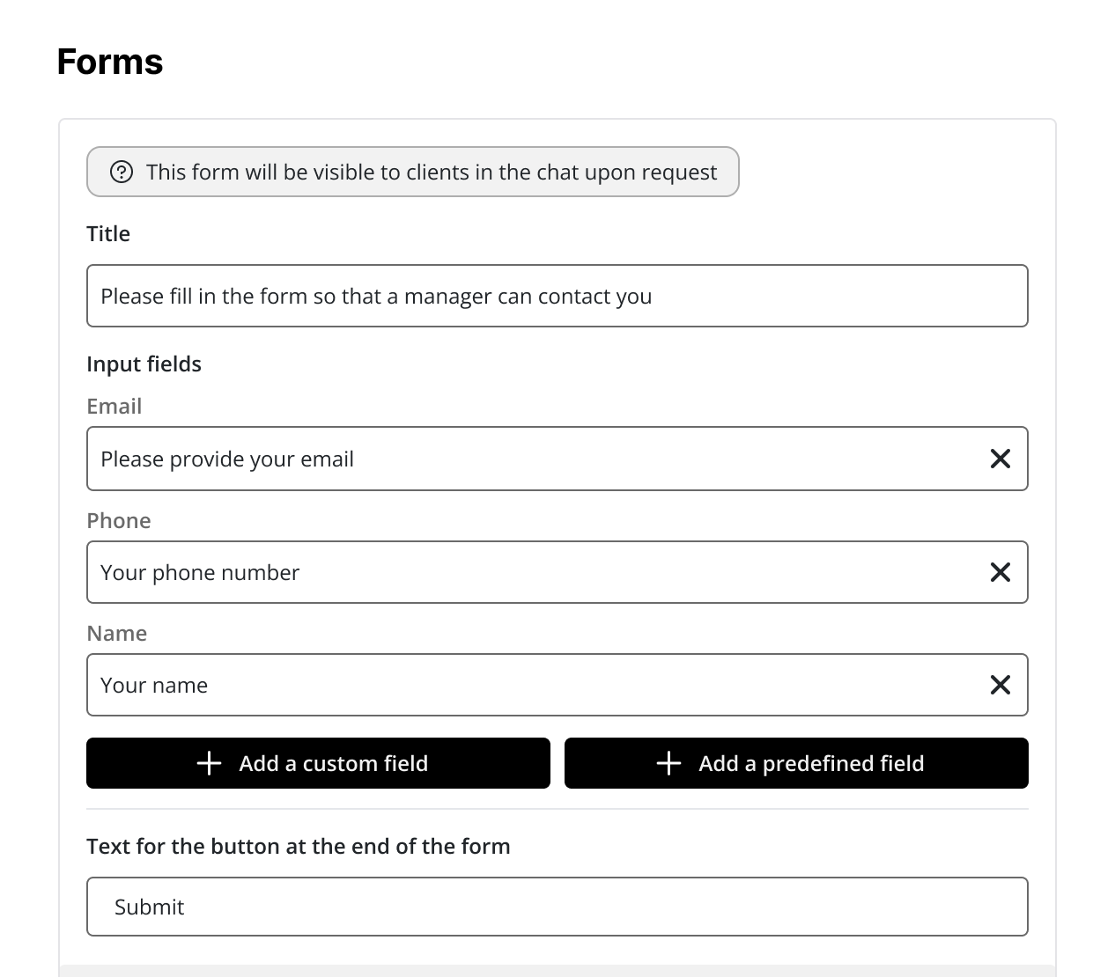
Task: Remove the Email field with its X icon
Action: [x=1000, y=459]
